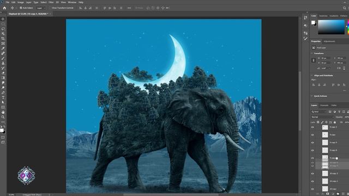The width and height of the screenshot is (349, 196).
Task: Open the collapsed Brush Settings panel icon
Action: (x=305, y=39)
